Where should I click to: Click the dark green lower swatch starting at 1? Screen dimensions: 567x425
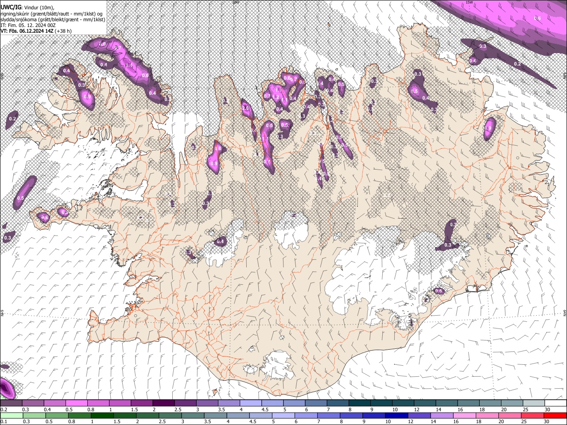[102, 415]
